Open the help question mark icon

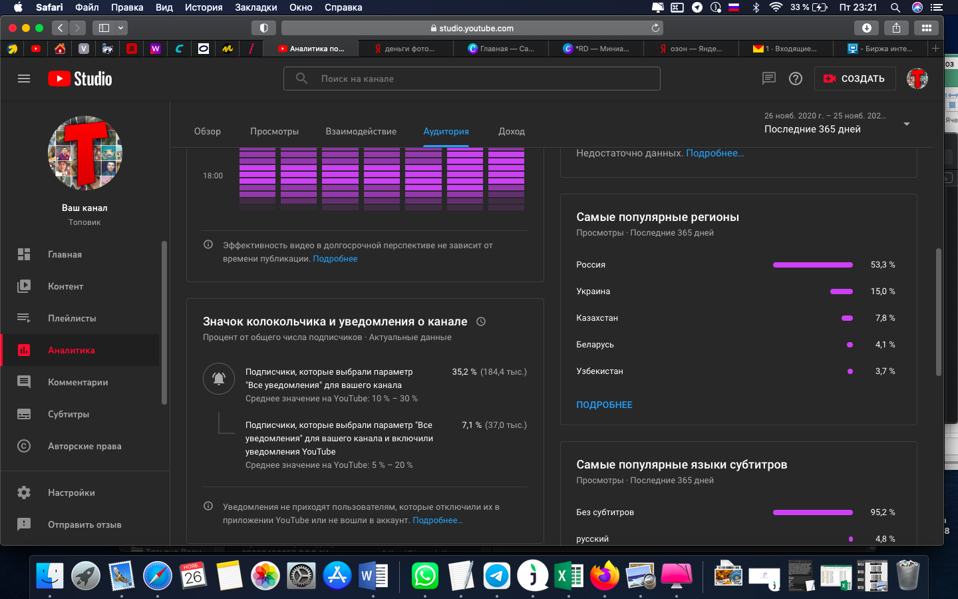pyautogui.click(x=796, y=79)
